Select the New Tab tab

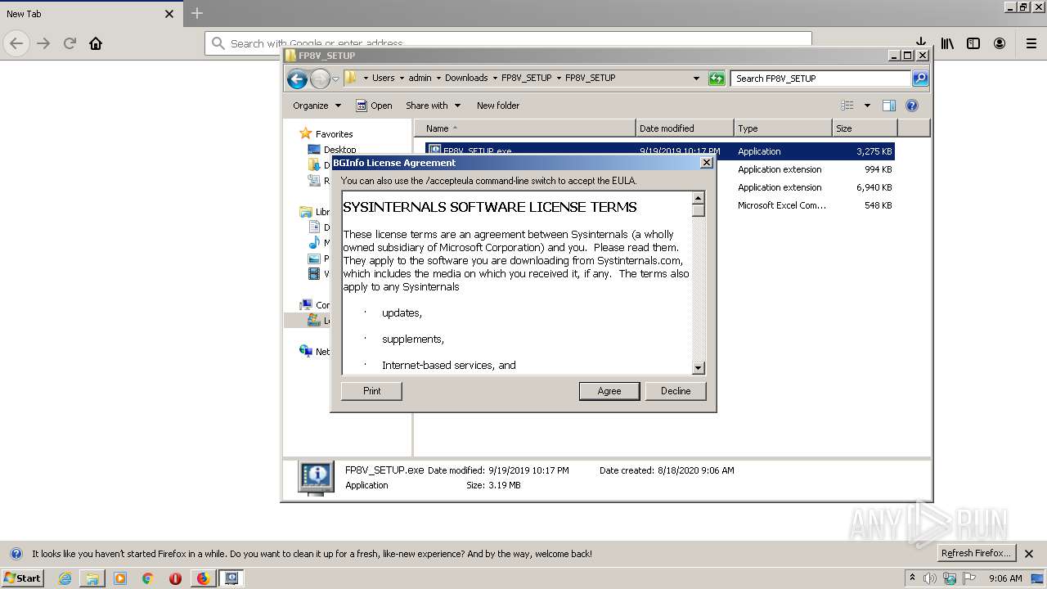tap(90, 14)
